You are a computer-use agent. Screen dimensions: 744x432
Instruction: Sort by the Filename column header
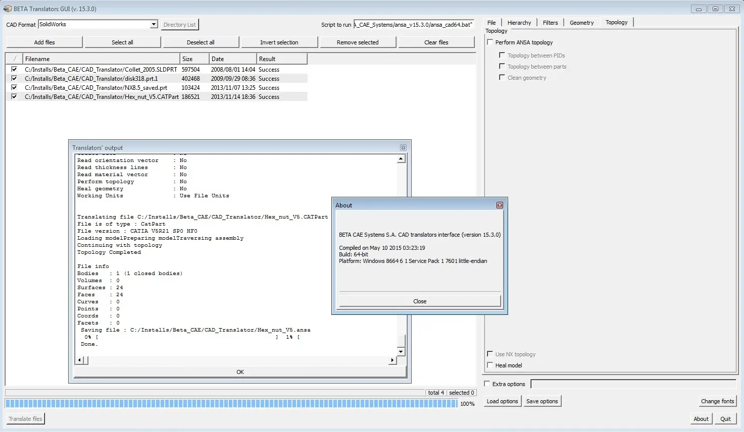point(102,59)
